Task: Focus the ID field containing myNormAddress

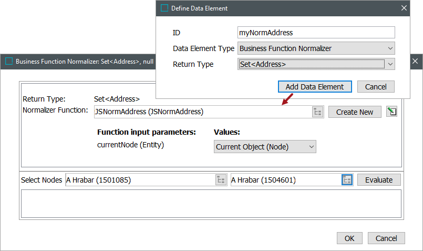Action: 316,33
